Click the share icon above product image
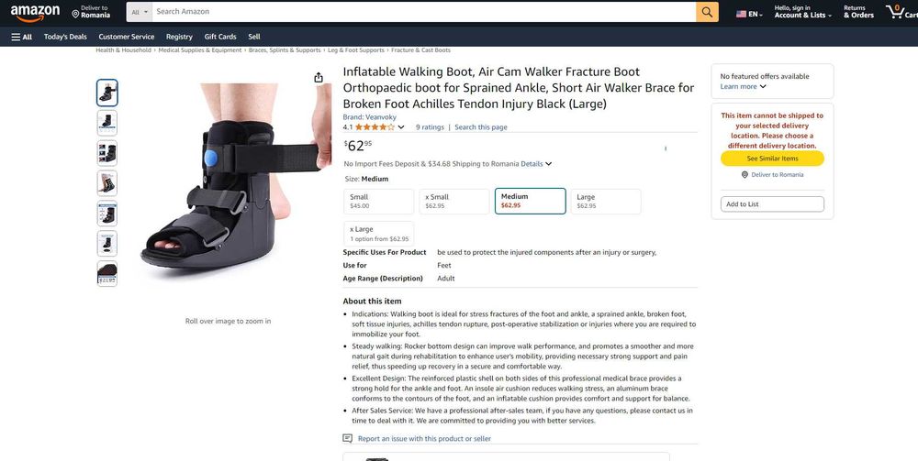Screen dimensions: 918x461 point(319,78)
